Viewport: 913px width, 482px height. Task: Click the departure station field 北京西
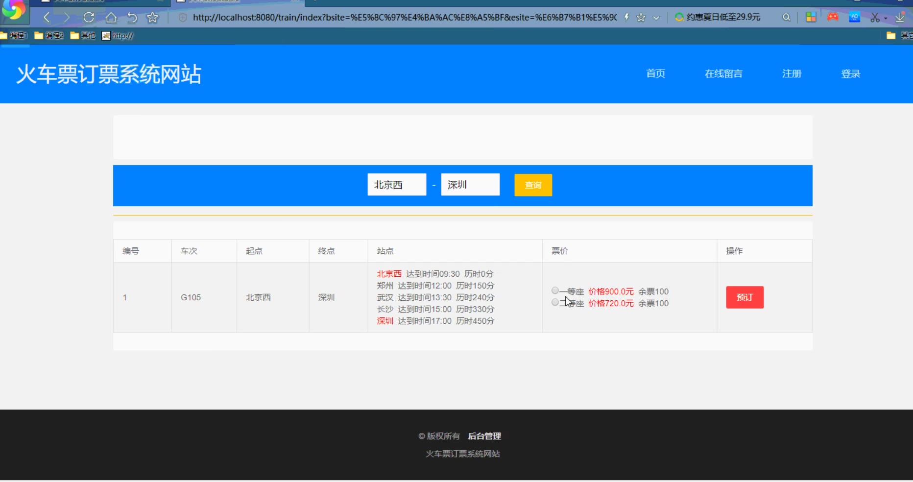coord(397,185)
